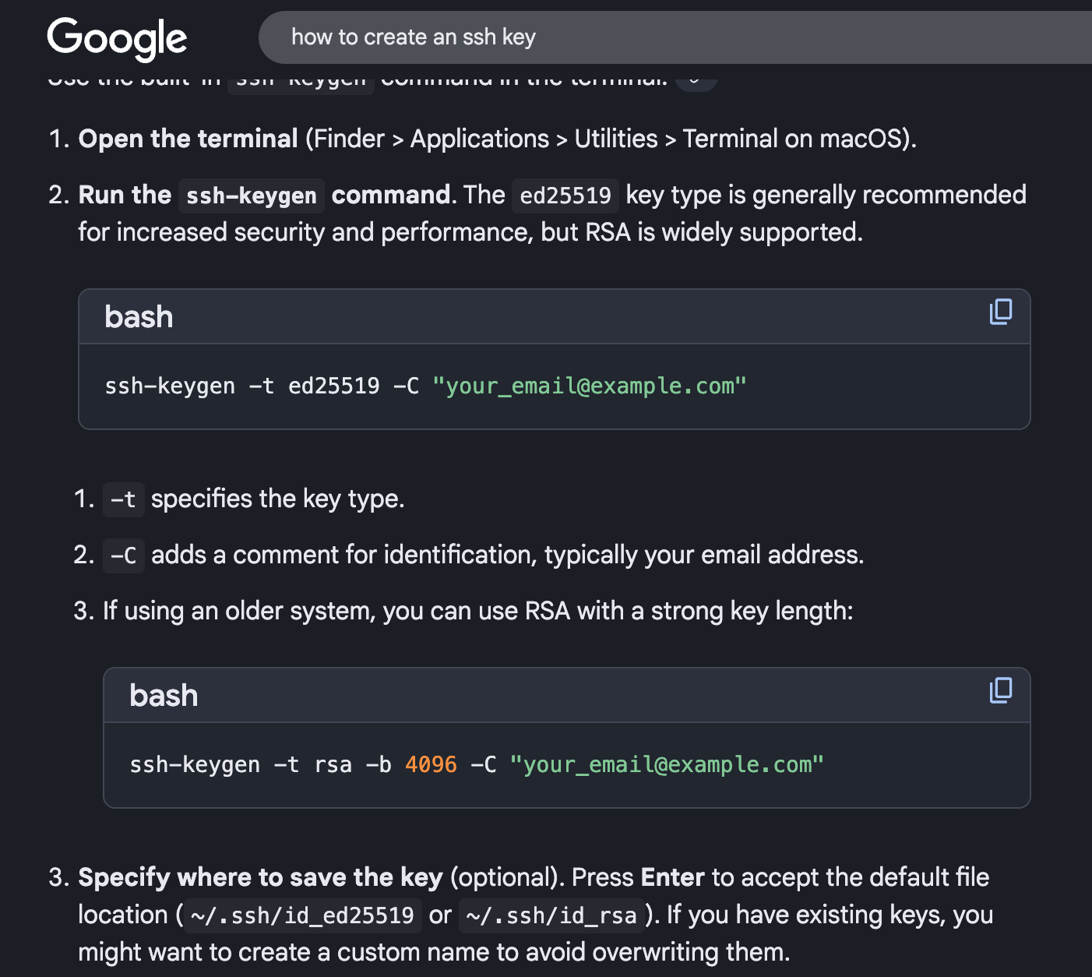
Task: Click the -C flag code chip
Action: (x=123, y=556)
